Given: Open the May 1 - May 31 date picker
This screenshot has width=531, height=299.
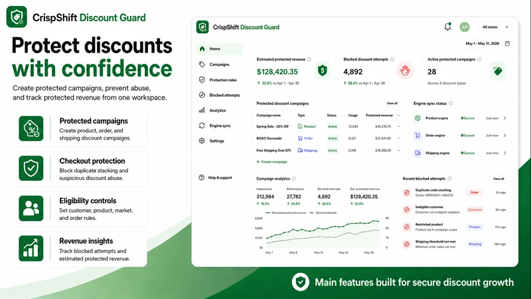Looking at the screenshot, I should pyautogui.click(x=487, y=43).
